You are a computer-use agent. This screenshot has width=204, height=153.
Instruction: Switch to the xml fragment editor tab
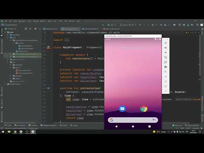click(113, 29)
